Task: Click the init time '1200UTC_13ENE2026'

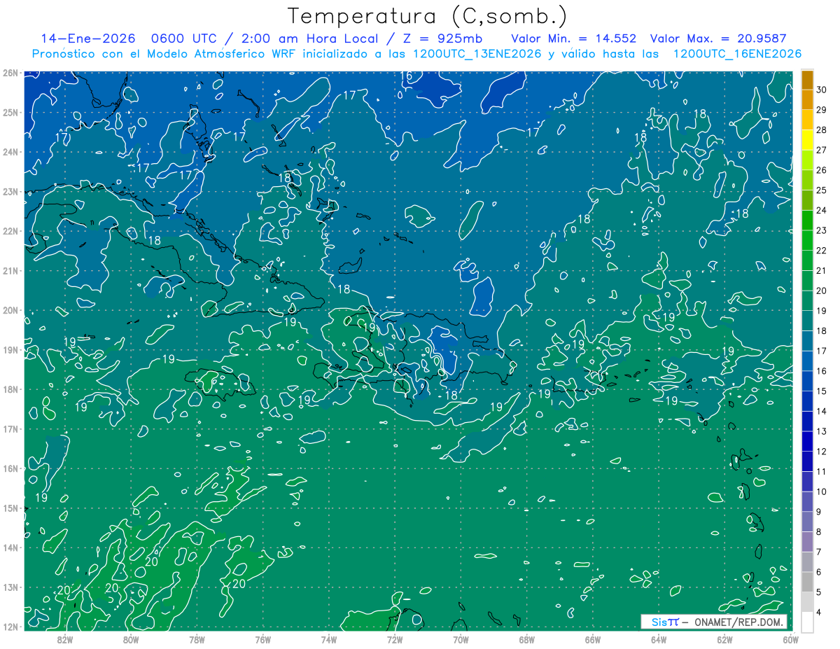Action: [477, 54]
